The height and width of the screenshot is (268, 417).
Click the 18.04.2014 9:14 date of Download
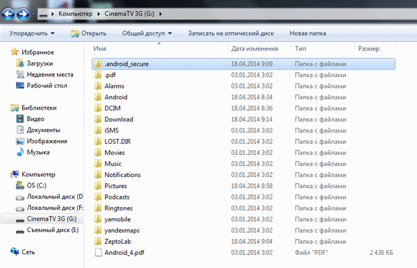click(252, 119)
